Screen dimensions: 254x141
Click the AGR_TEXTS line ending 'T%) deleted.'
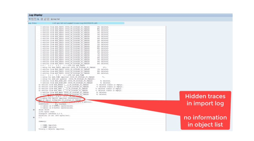pos(75,35)
